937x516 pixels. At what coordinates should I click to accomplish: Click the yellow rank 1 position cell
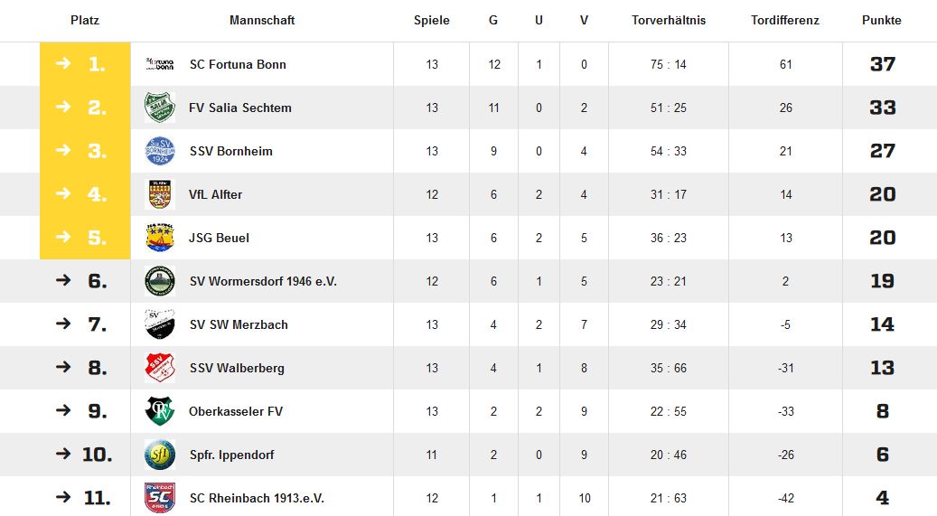point(85,64)
